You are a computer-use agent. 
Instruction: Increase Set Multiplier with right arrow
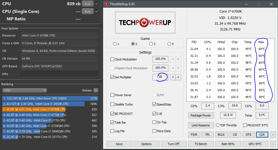point(178,77)
